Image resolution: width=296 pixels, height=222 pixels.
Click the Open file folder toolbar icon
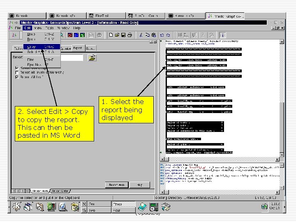tap(117, 35)
